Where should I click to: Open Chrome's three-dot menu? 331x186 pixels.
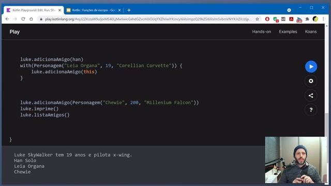pyautogui.click(x=323, y=19)
